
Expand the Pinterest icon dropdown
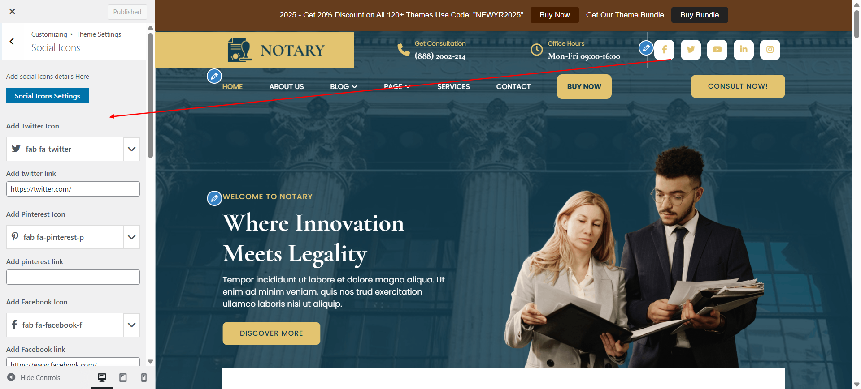pos(131,237)
